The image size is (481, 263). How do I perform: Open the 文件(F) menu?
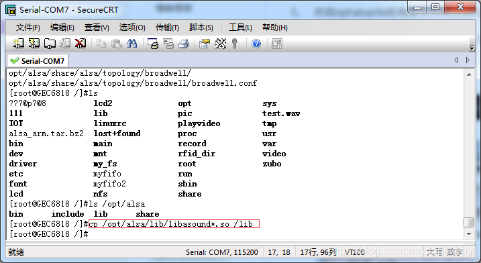(x=28, y=28)
